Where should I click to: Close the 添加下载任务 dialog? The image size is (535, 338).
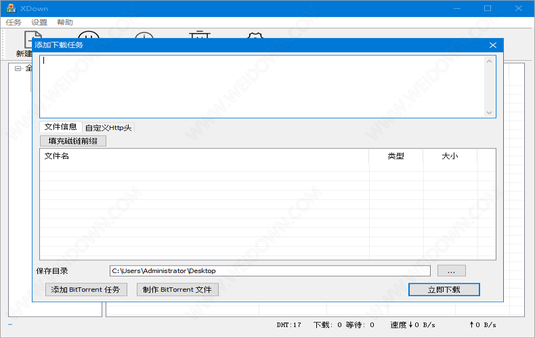[x=493, y=45]
